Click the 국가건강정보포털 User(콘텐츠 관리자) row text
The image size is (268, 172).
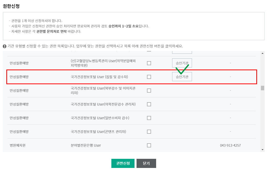(98, 132)
